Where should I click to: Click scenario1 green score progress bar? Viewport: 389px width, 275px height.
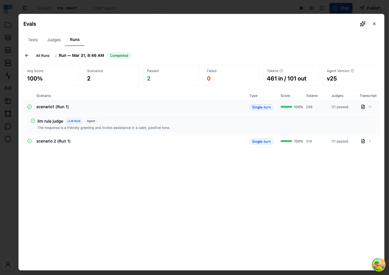pyautogui.click(x=286, y=107)
